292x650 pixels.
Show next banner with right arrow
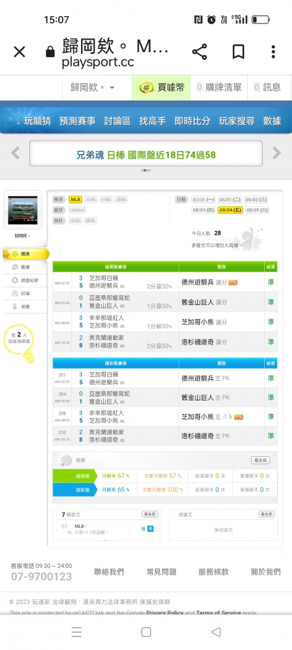(276, 153)
